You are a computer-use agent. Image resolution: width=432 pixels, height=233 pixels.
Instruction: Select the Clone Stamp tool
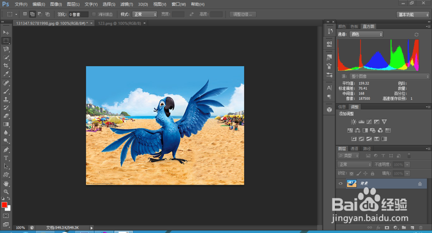(6, 99)
